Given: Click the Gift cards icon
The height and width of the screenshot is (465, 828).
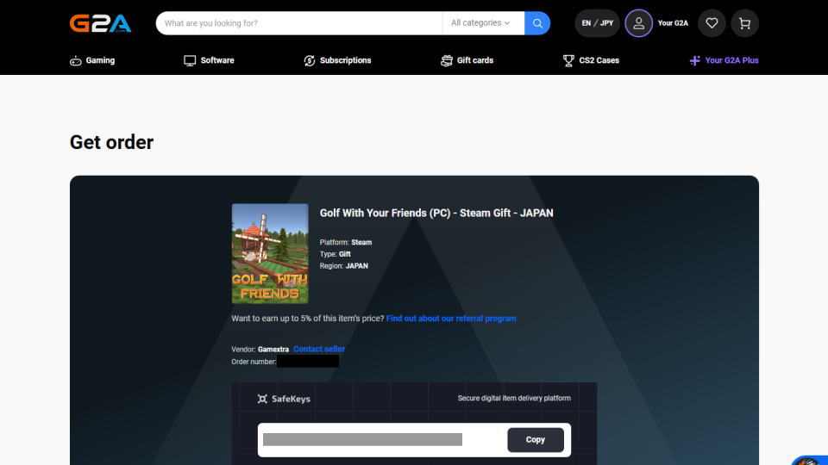Looking at the screenshot, I should [446, 61].
